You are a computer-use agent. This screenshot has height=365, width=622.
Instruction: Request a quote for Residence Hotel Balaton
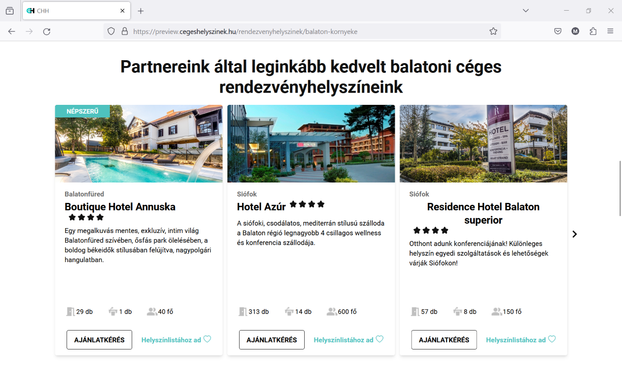click(x=444, y=340)
